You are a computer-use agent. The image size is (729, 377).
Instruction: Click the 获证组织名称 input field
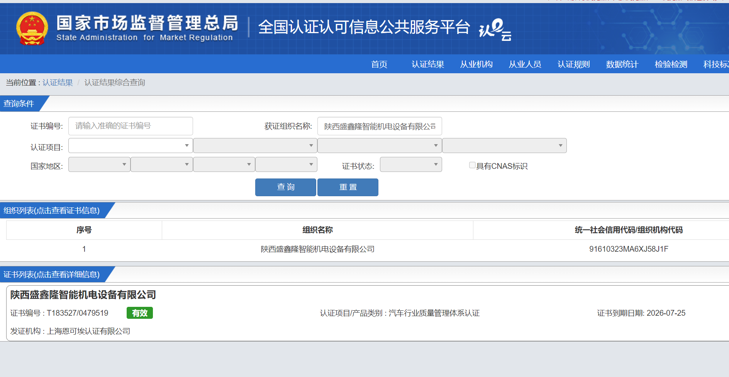tap(380, 126)
